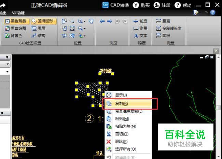Toggle 线宽 line width display
The image size is (222, 159).
click(x=140, y=21)
